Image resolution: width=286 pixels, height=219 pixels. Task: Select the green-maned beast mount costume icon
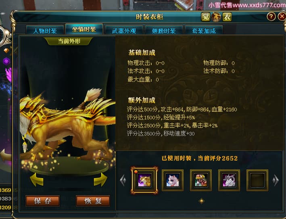click(201, 180)
